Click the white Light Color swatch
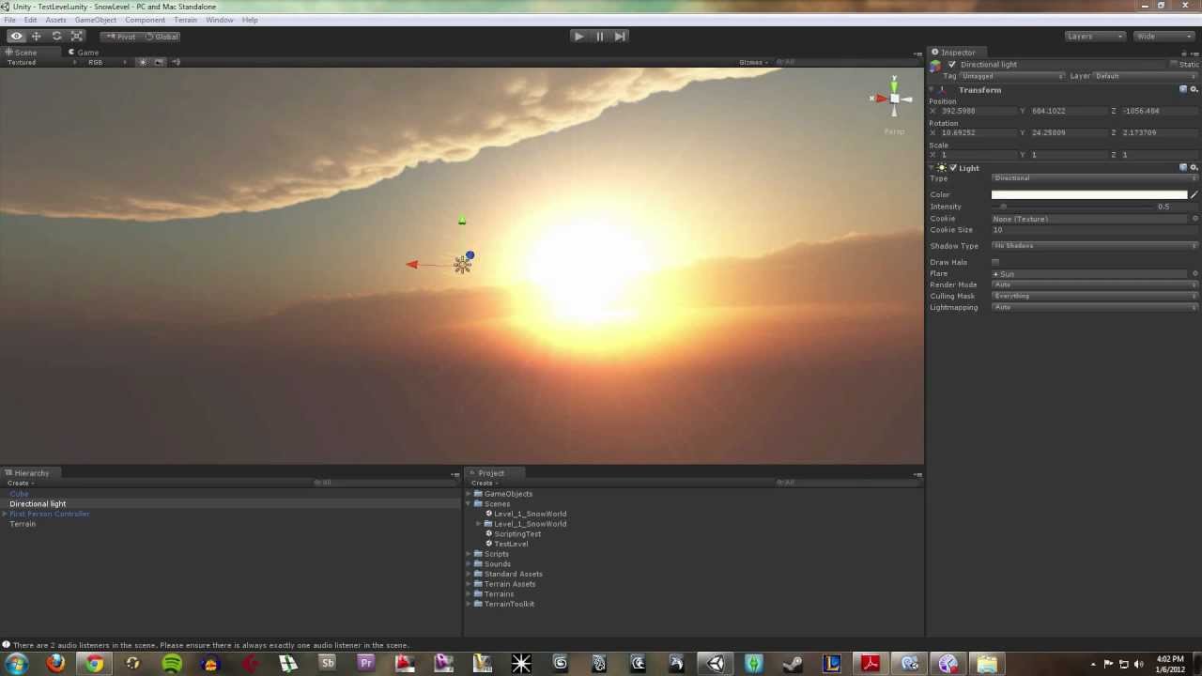Image resolution: width=1202 pixels, height=676 pixels. point(1088,195)
